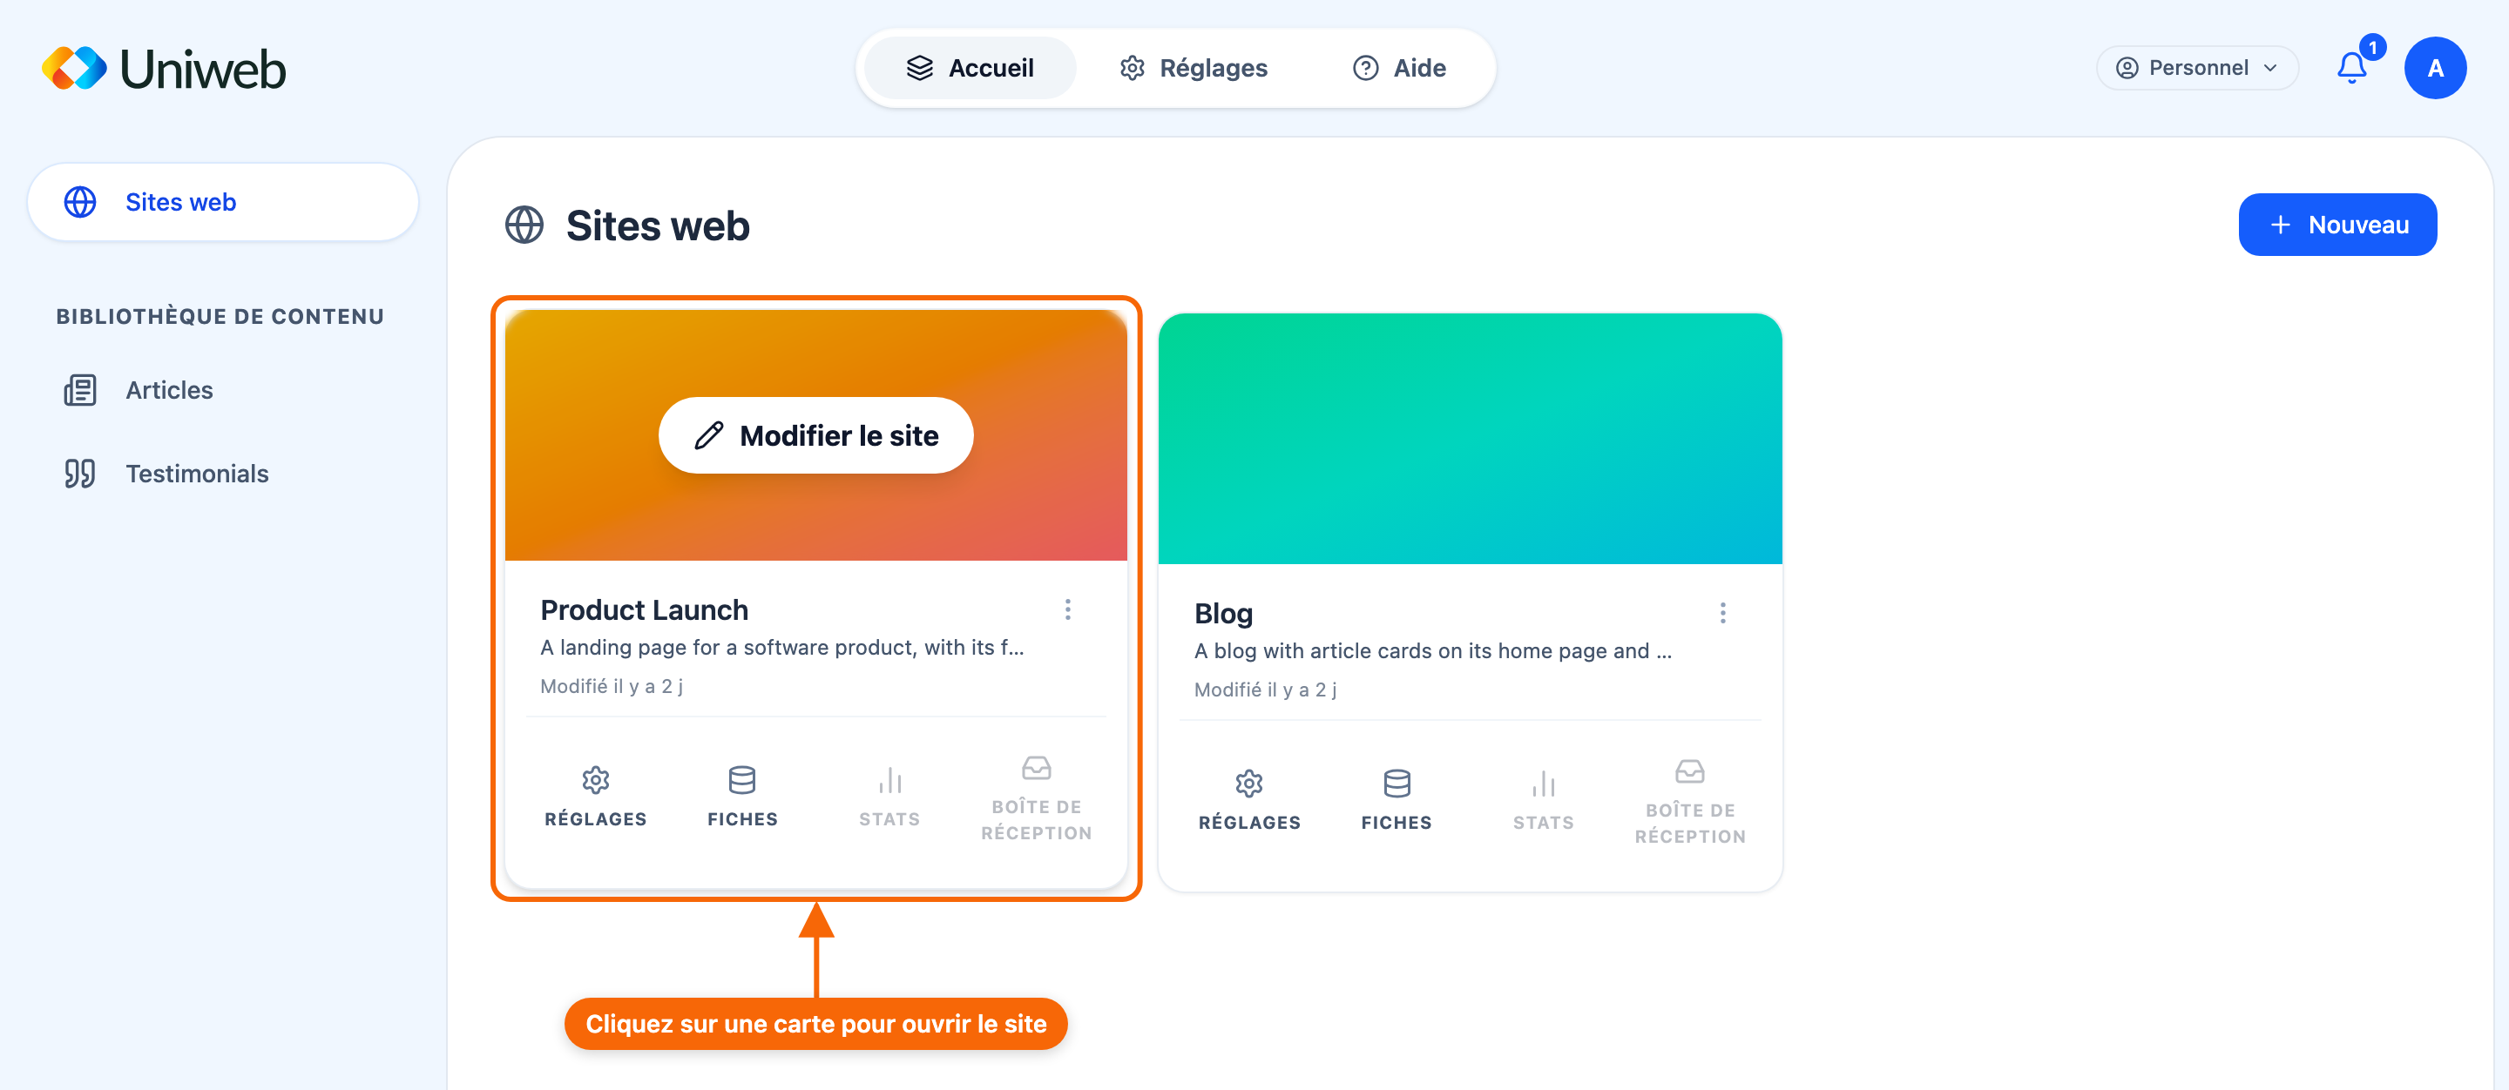The width and height of the screenshot is (2509, 1090).
Task: Open Réglages on Blog card
Action: click(1249, 801)
